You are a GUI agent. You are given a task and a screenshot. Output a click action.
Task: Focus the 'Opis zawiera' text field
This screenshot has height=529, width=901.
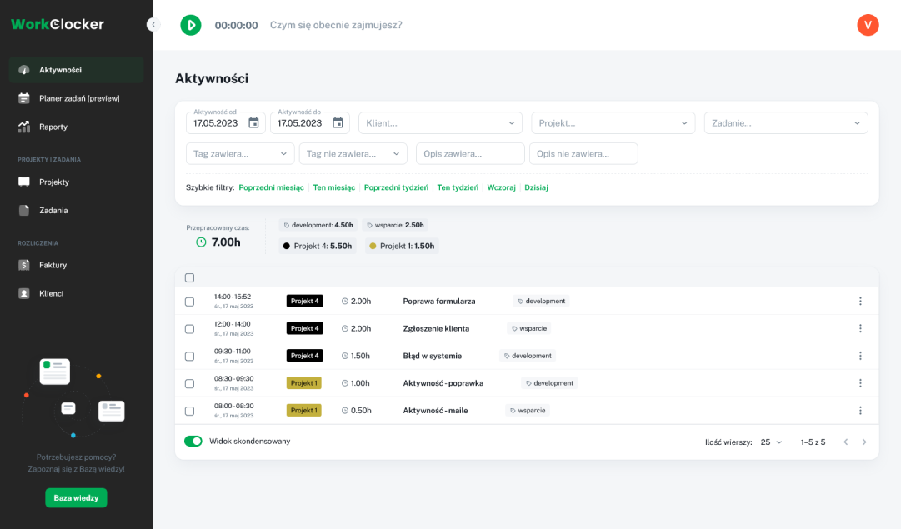click(x=470, y=153)
